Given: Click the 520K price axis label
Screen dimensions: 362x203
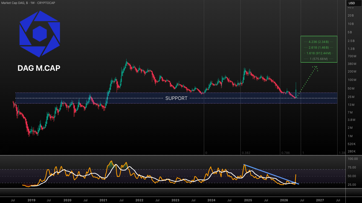Looking at the screenshot, I should (351, 144).
